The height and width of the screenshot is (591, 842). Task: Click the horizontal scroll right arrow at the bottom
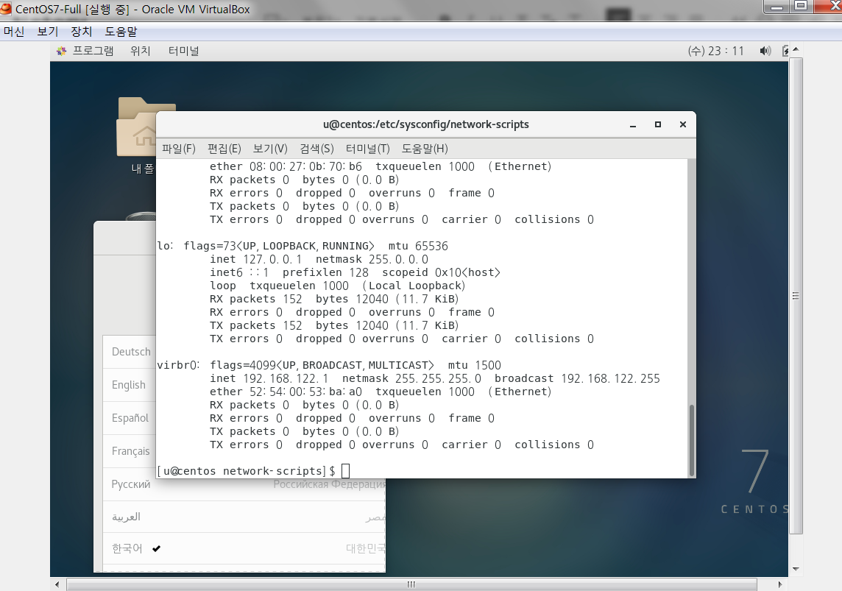point(780,584)
